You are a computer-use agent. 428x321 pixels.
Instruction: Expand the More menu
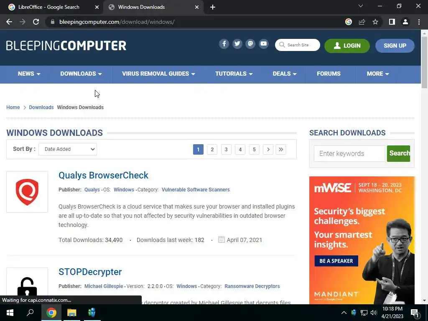378,74
